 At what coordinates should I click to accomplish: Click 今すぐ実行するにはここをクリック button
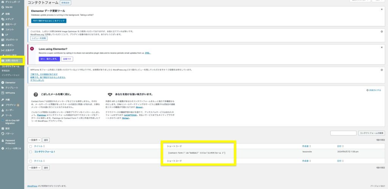(49, 20)
